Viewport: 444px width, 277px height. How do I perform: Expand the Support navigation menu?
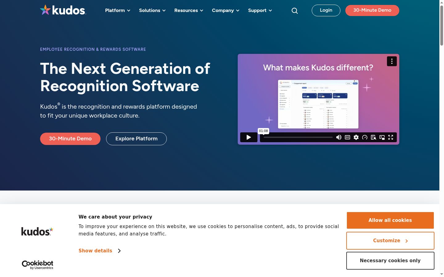click(x=260, y=10)
